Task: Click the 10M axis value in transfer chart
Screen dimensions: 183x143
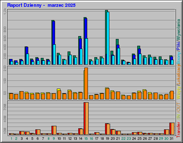Action: point(5,131)
